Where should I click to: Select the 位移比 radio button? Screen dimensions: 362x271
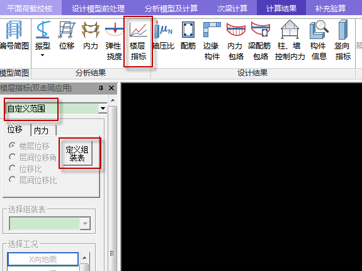(x=25, y=169)
